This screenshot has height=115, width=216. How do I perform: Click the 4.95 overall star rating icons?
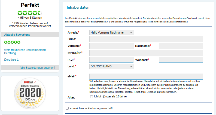coord(30,13)
